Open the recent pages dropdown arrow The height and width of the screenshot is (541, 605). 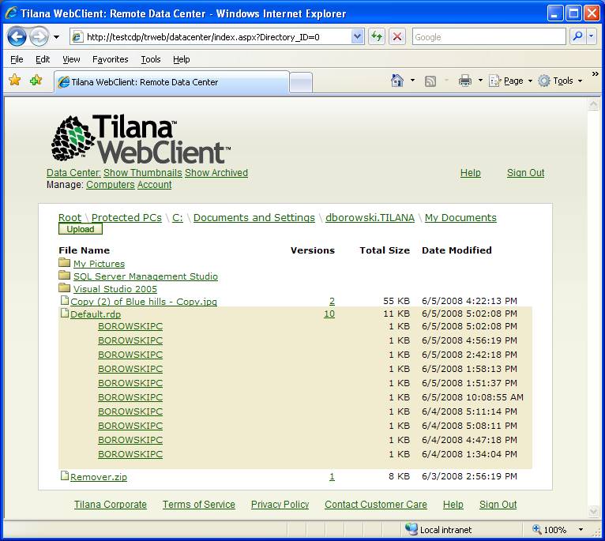point(57,37)
